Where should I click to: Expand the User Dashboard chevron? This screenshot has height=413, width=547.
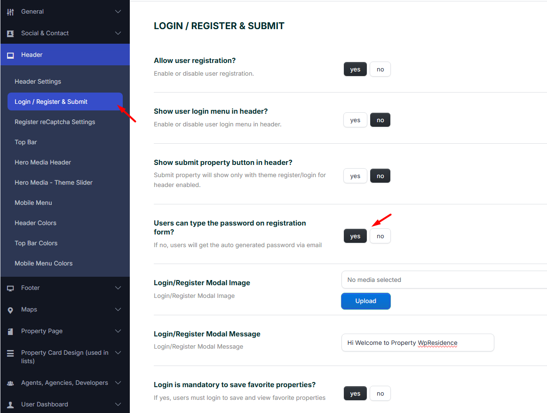pyautogui.click(x=118, y=405)
